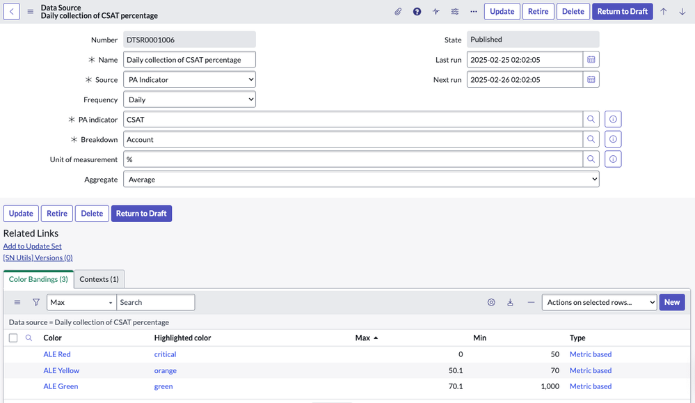Image resolution: width=695 pixels, height=403 pixels.
Task: Select all rows with the header checkbox
Action: tap(12, 338)
